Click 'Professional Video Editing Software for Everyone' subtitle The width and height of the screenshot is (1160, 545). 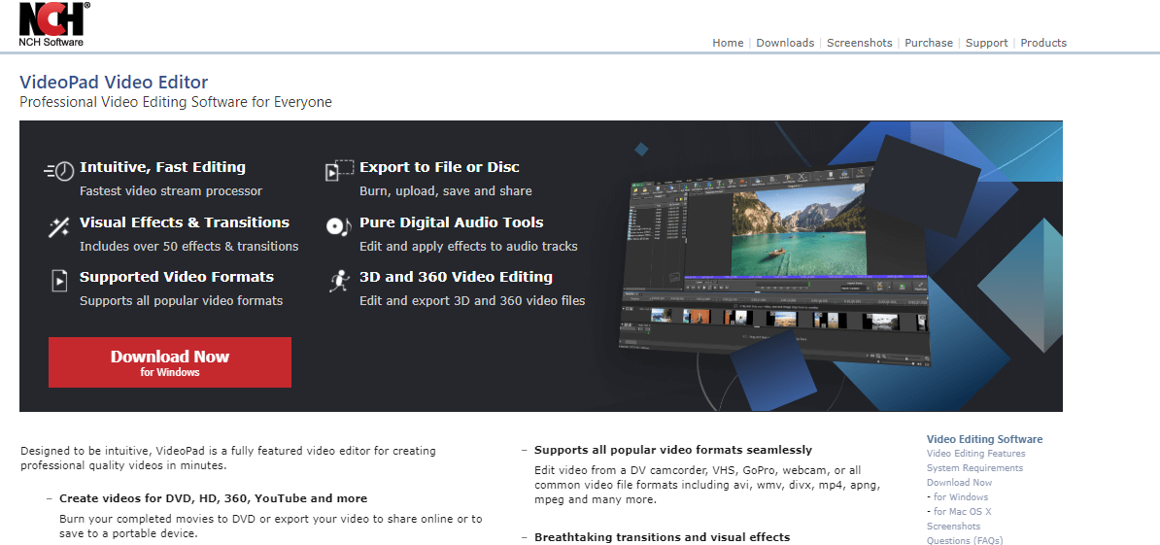pyautogui.click(x=175, y=102)
